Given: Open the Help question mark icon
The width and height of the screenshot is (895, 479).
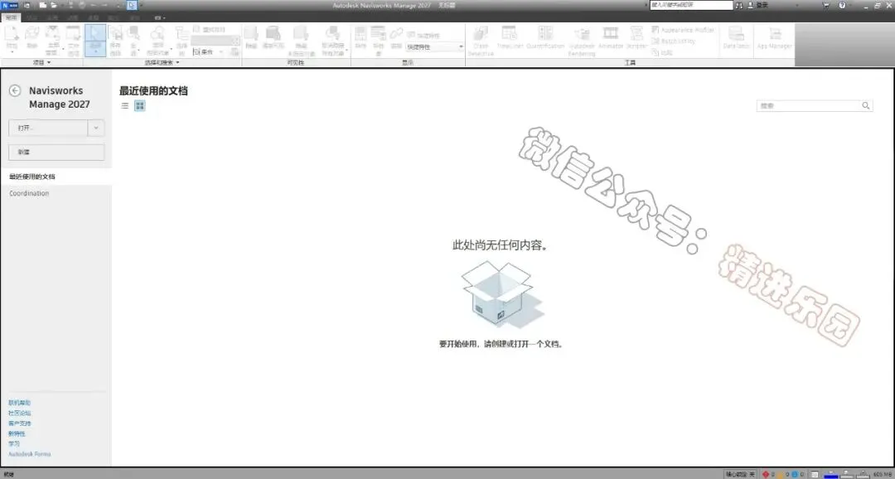Looking at the screenshot, I should pos(842,5).
